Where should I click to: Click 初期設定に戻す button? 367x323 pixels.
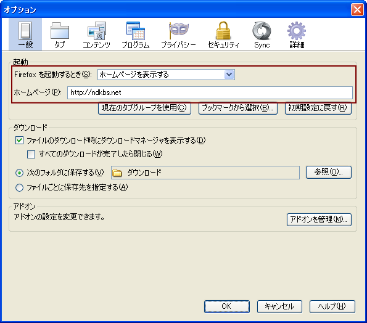tap(318, 108)
